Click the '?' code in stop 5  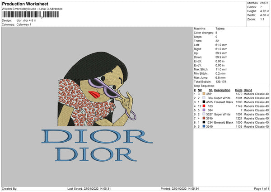tap(241, 110)
